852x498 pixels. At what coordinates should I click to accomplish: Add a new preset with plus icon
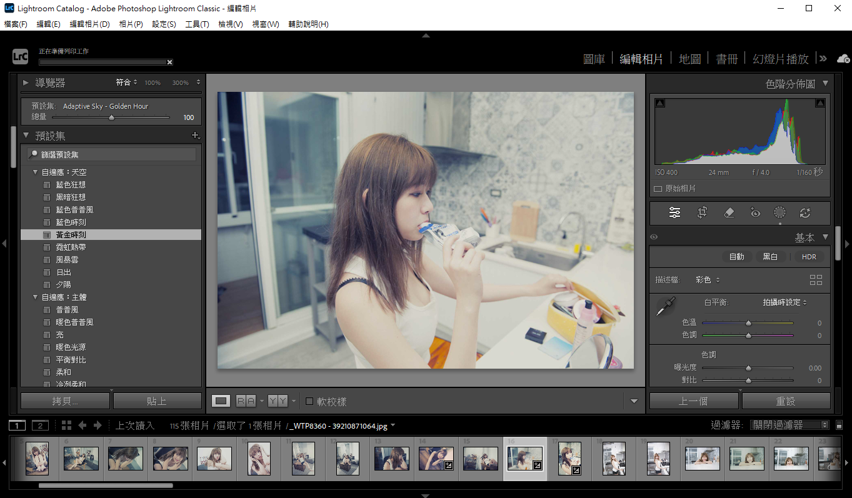(196, 136)
